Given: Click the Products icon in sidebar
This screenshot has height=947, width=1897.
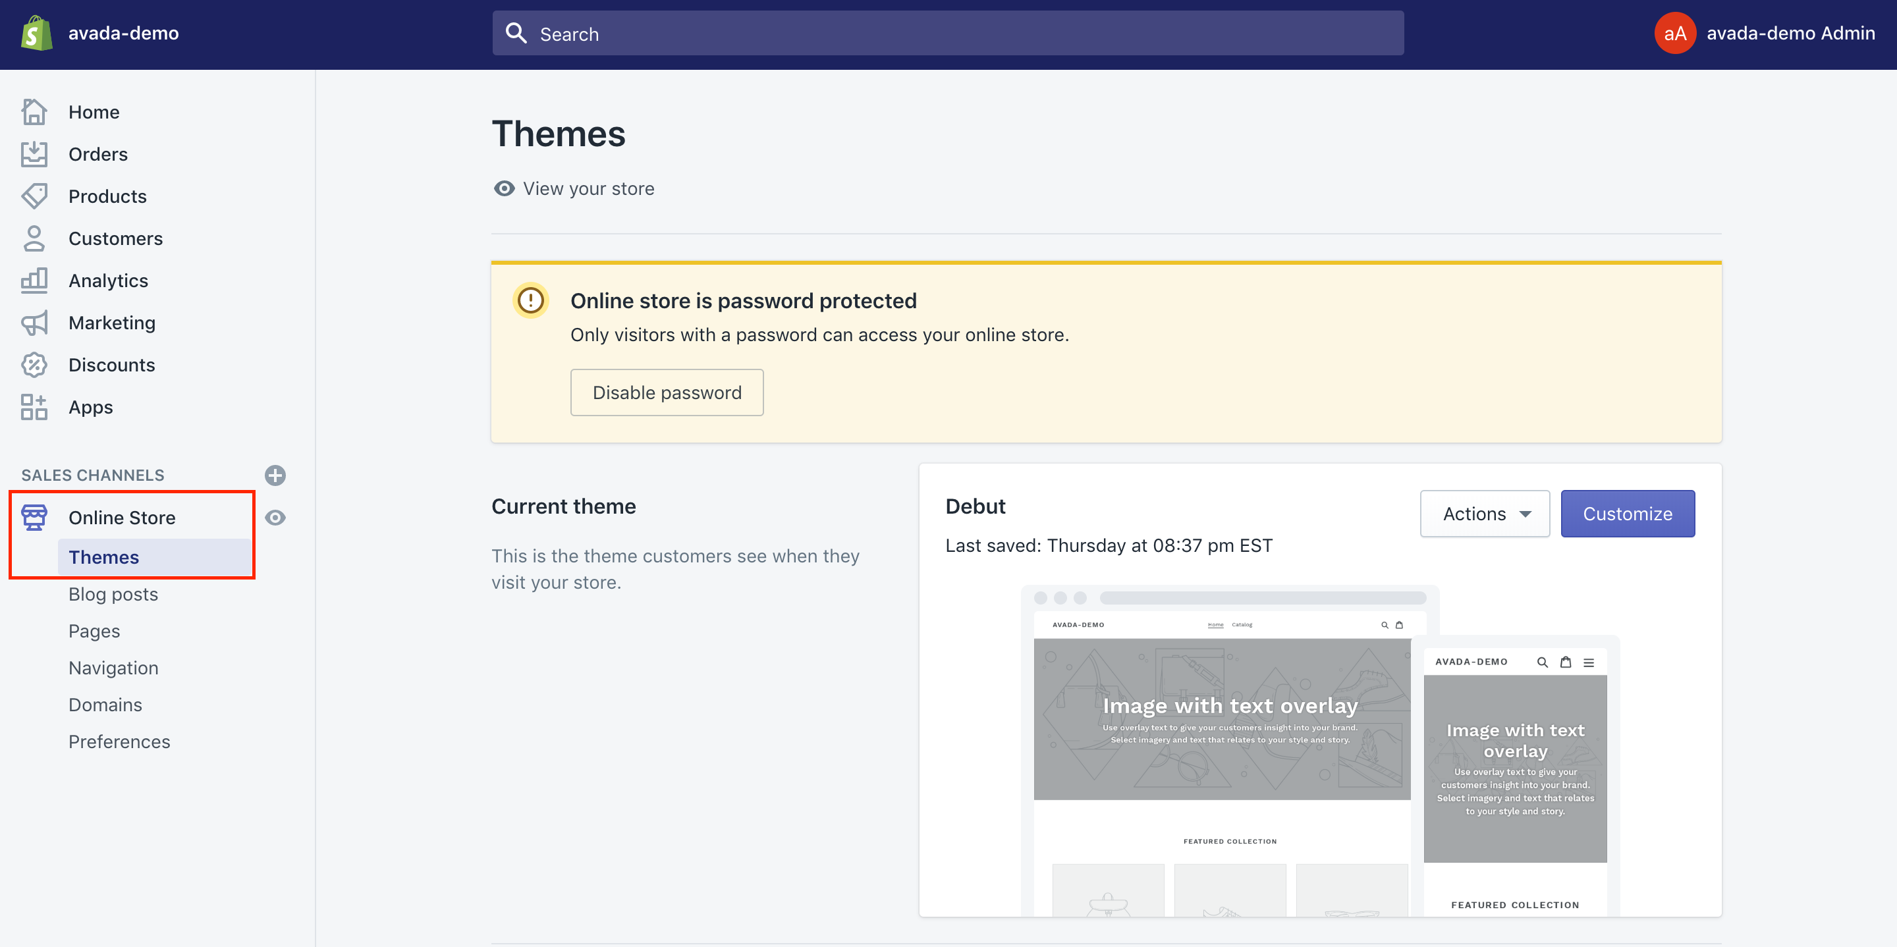Looking at the screenshot, I should (x=34, y=195).
